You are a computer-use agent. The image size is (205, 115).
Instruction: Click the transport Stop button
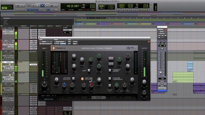coord(140,10)
